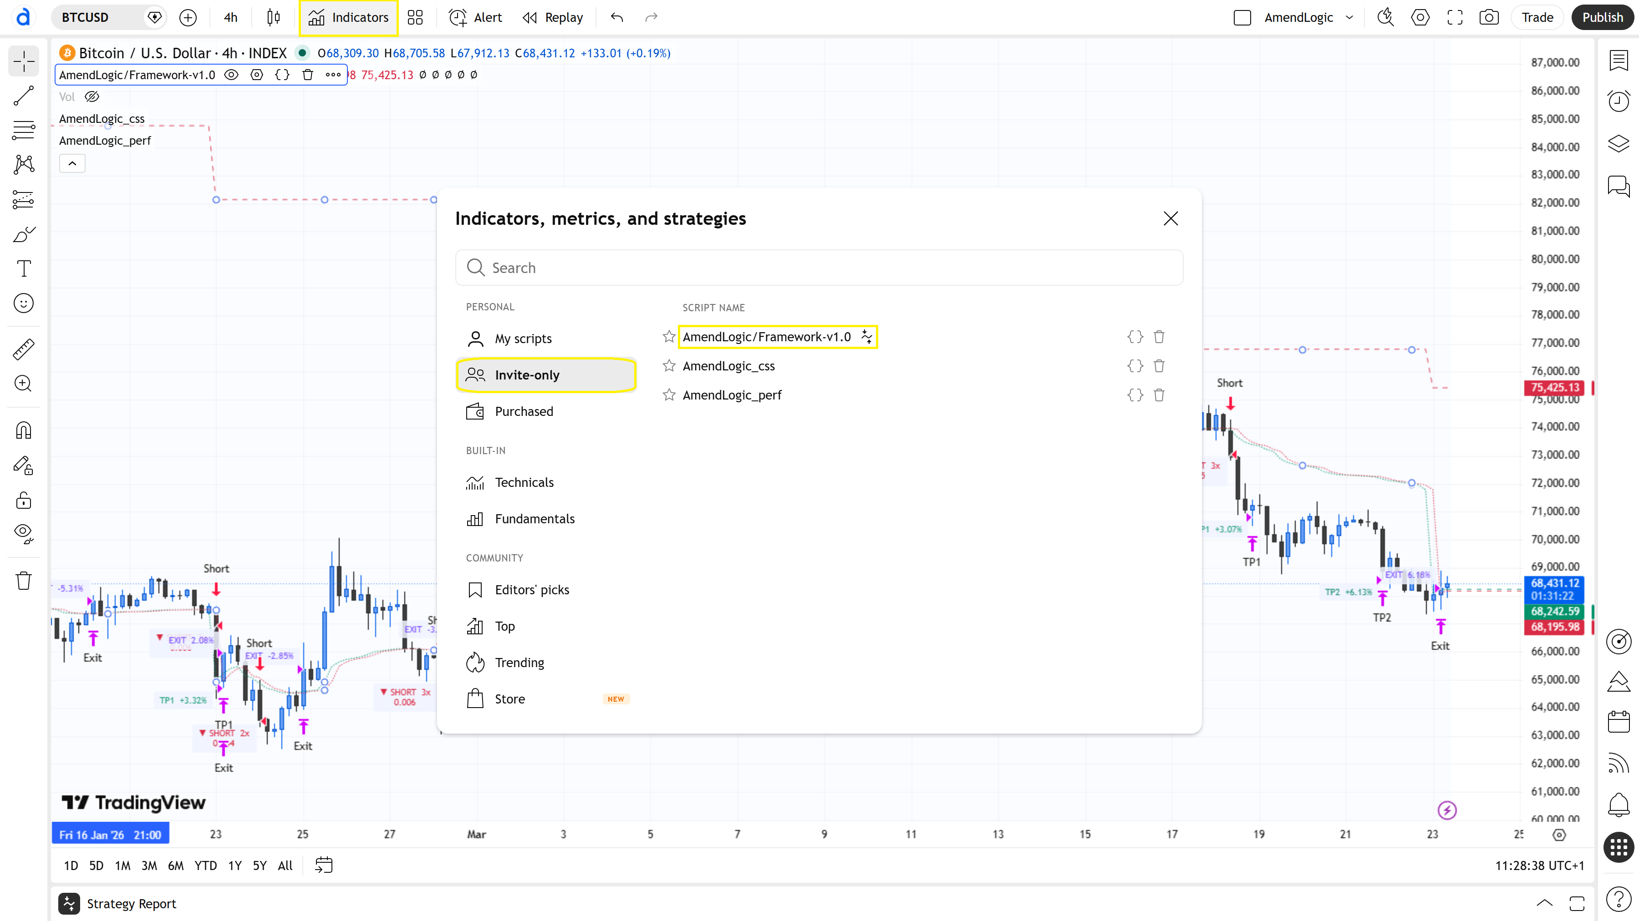The width and height of the screenshot is (1639, 921).
Task: Collapse the indicator legend with the arrow
Action: click(x=72, y=163)
